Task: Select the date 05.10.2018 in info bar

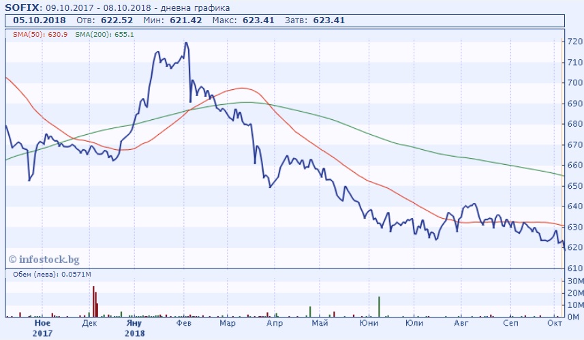Action: (40, 20)
